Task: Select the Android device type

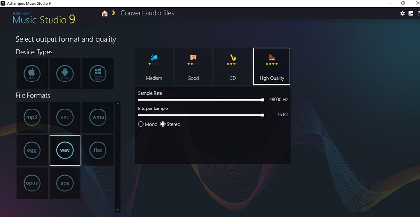Action: (x=65, y=74)
